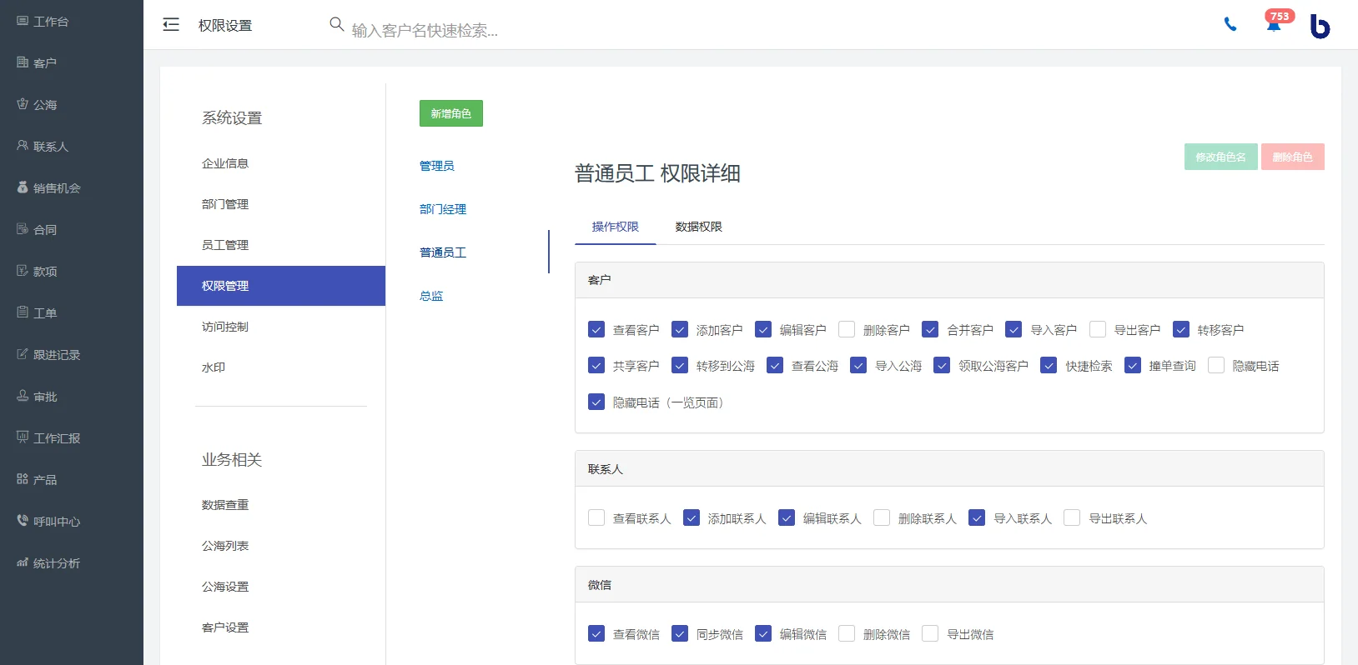Uncheck the 导入公海 permission
Image resolution: width=1358 pixels, height=665 pixels.
pos(858,365)
